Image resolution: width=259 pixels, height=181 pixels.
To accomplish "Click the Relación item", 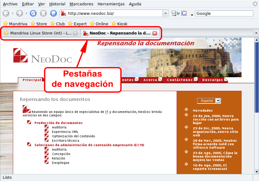I will pos(58,158).
